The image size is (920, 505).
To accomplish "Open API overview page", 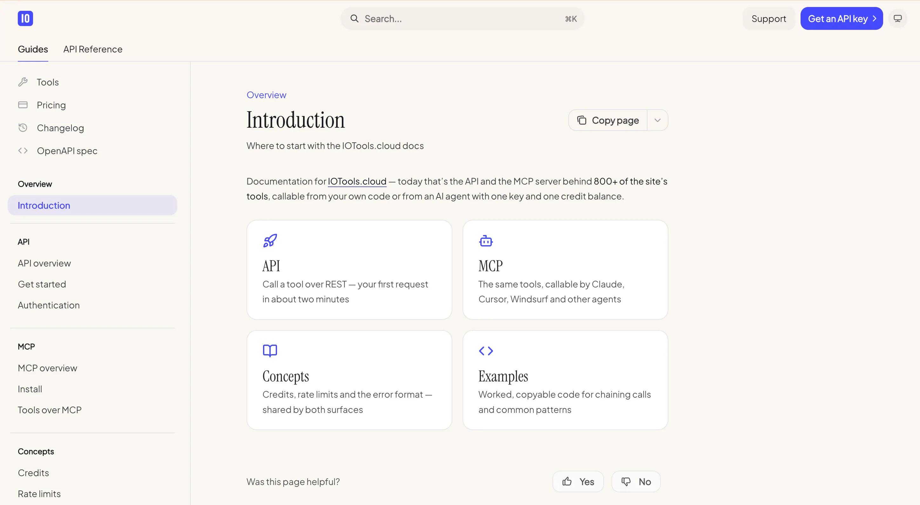I will (x=44, y=263).
